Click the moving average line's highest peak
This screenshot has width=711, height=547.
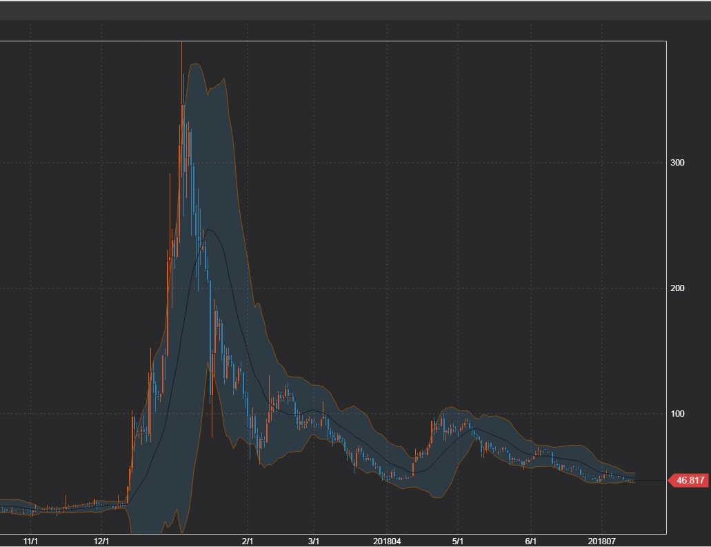[x=209, y=230]
